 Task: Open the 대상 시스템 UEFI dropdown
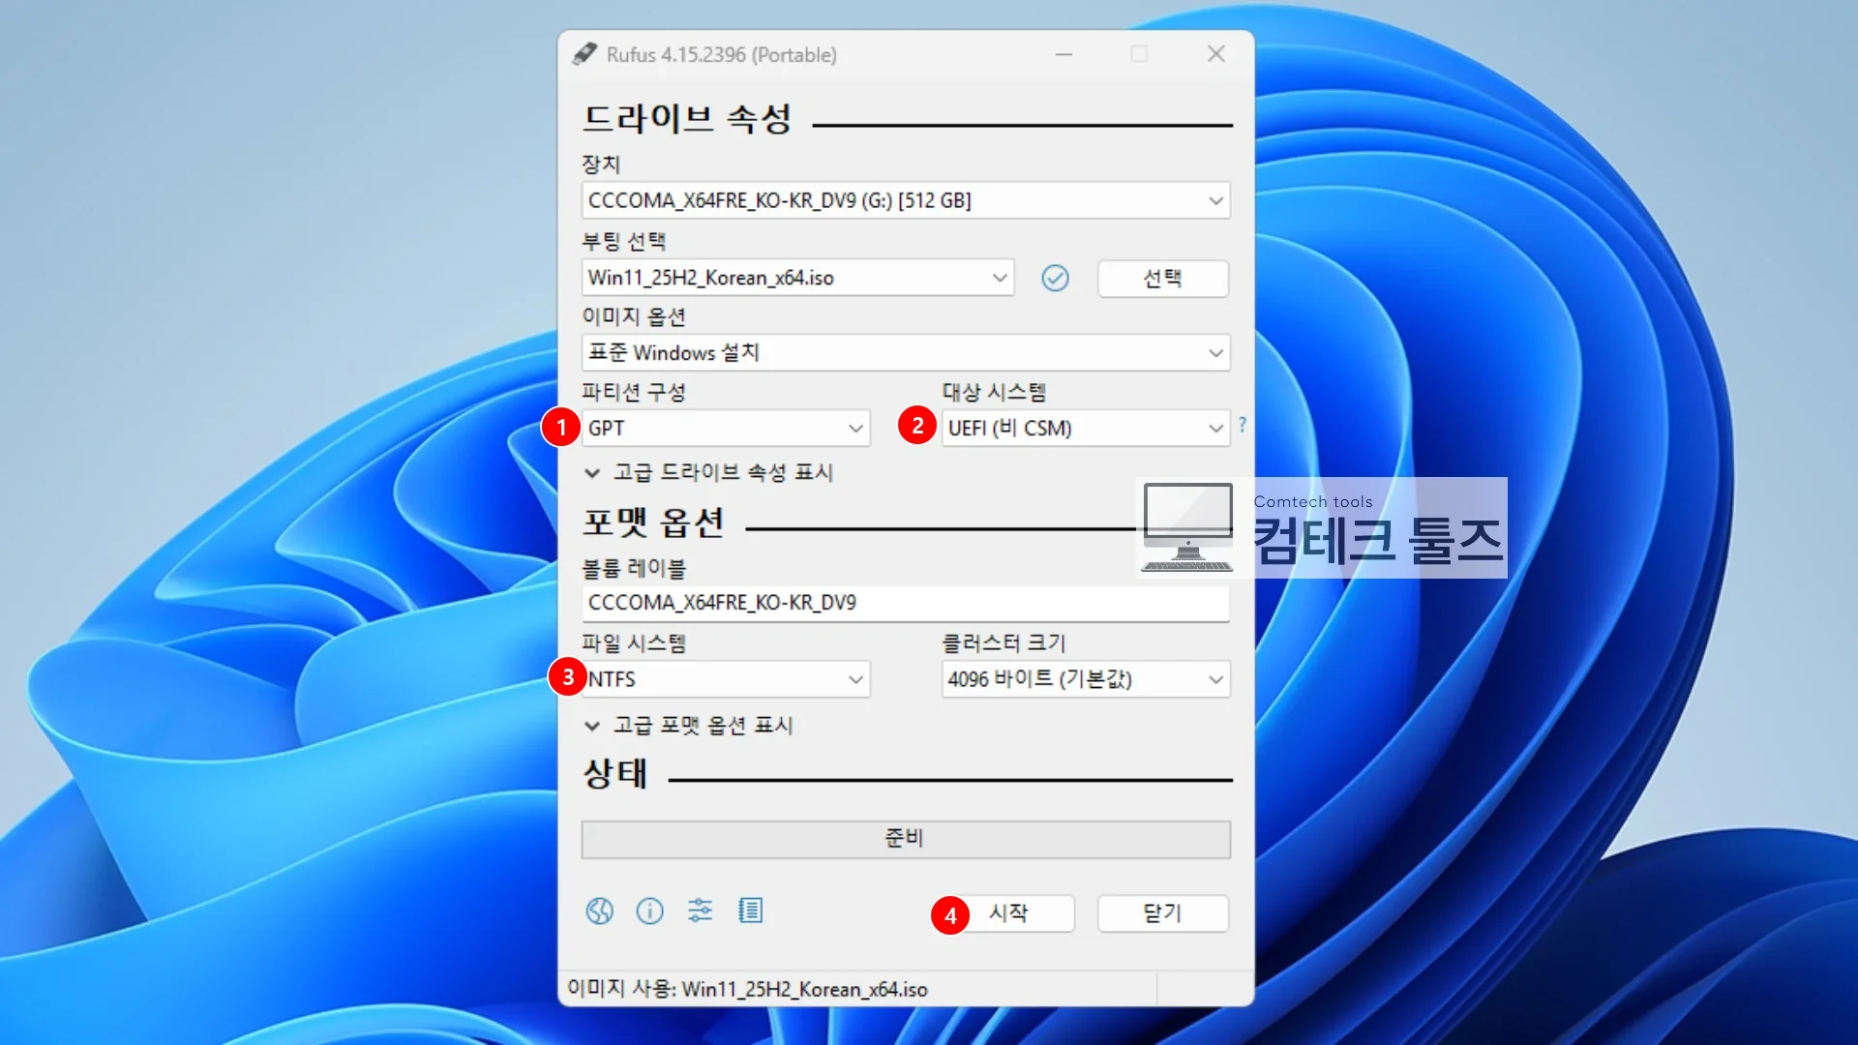(x=1086, y=428)
